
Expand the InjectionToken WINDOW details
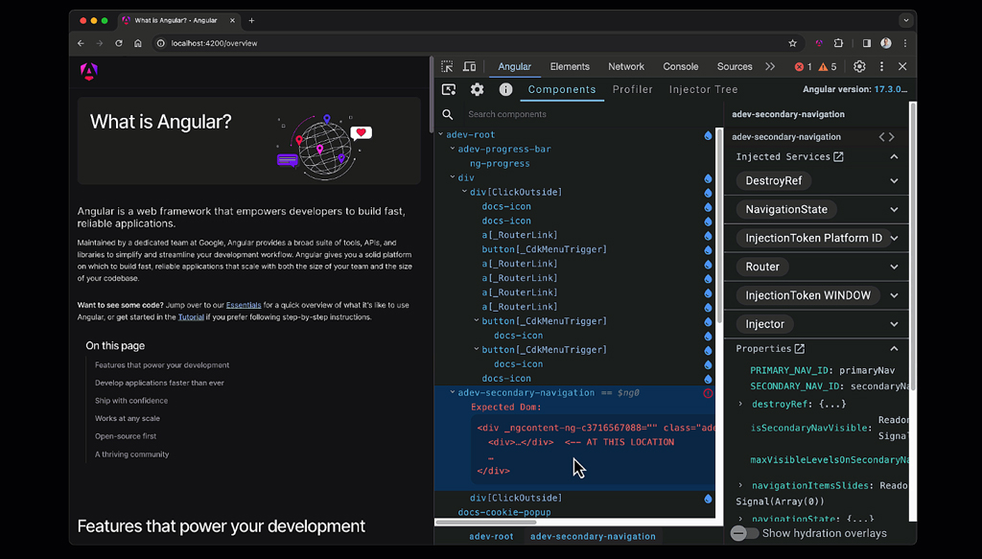[895, 295]
